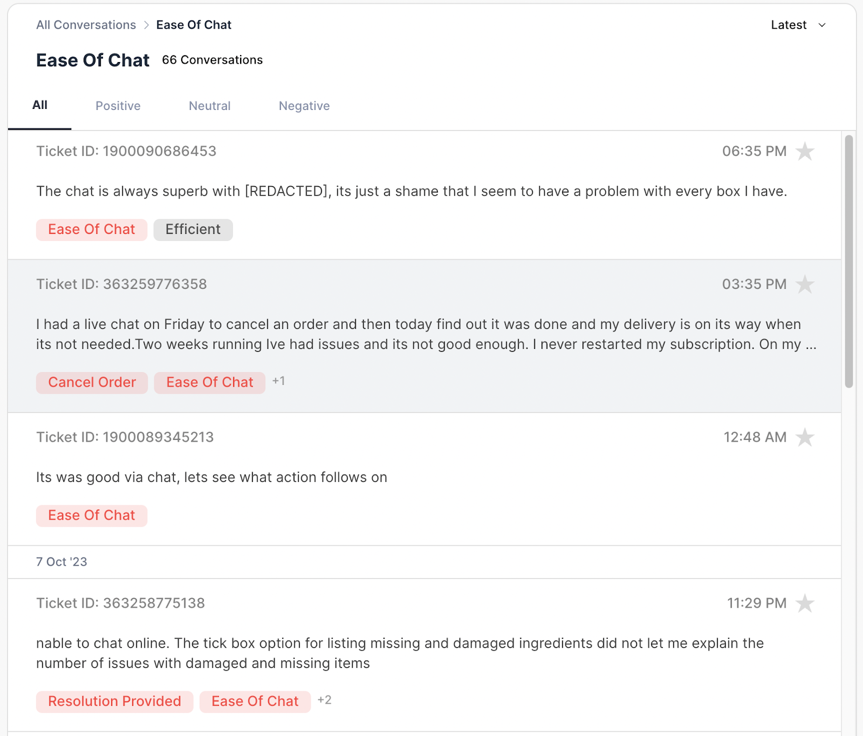The image size is (863, 736).
Task: Click the Ease Of Chat tag on first ticket
Action: 91,229
